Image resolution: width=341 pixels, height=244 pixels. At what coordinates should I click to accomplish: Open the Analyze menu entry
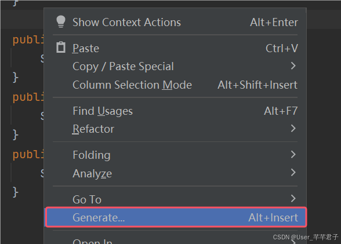pos(175,173)
